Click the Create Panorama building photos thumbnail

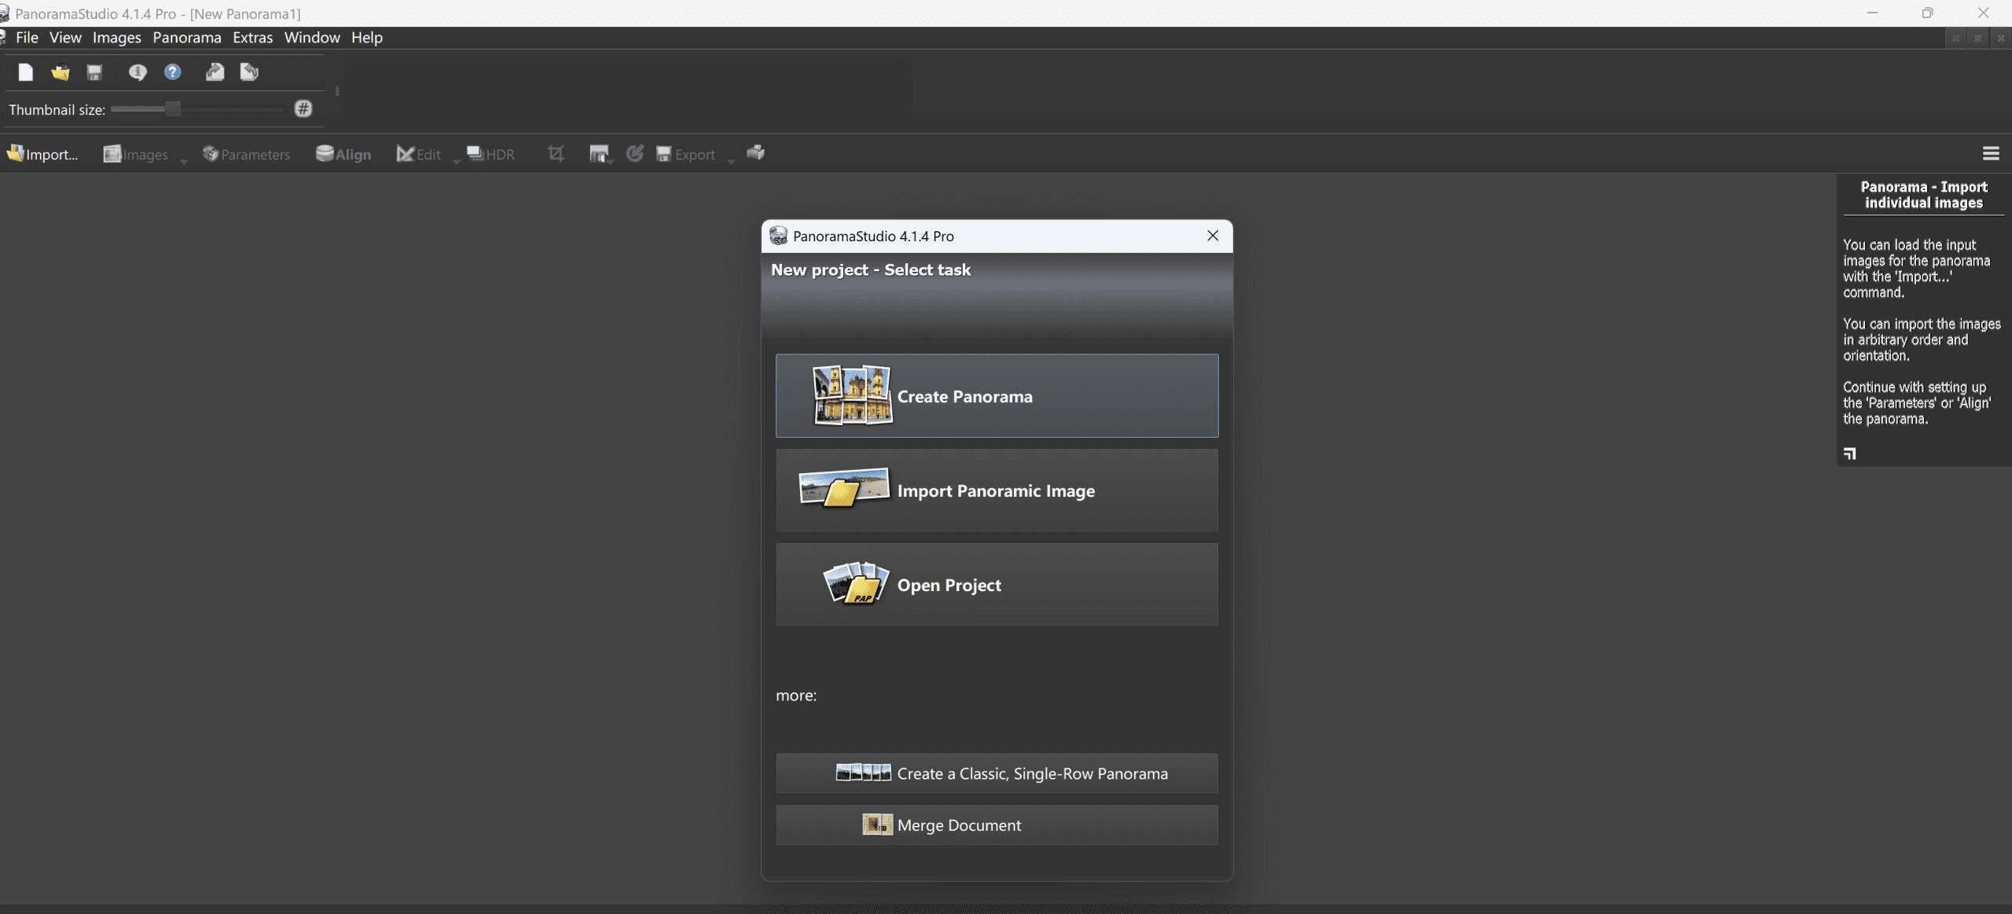pos(853,395)
